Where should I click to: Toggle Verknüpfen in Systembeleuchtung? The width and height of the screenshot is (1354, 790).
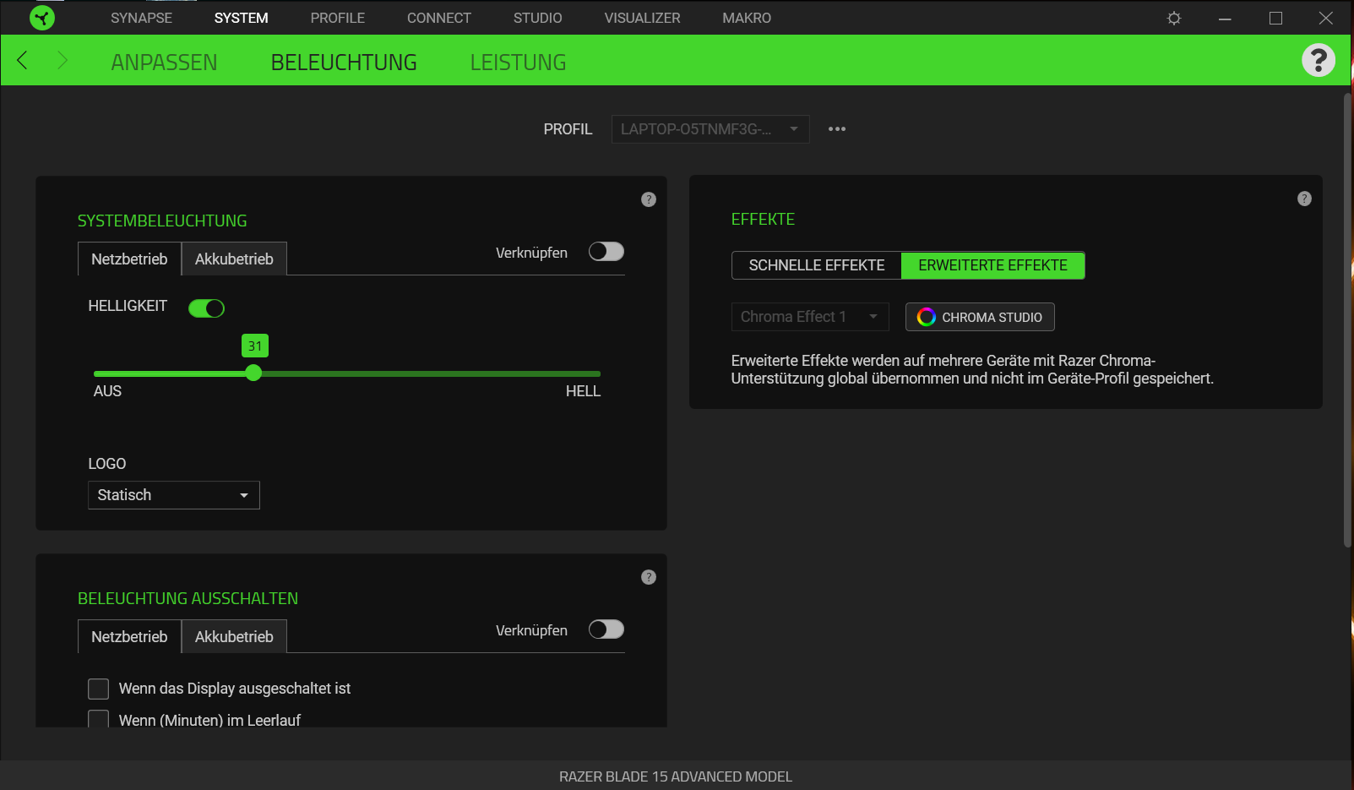pos(606,252)
